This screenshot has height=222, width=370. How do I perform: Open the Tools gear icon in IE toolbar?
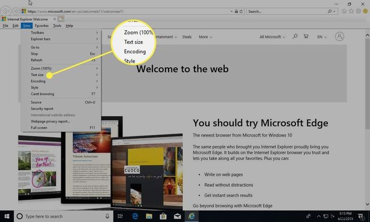tap(359, 11)
